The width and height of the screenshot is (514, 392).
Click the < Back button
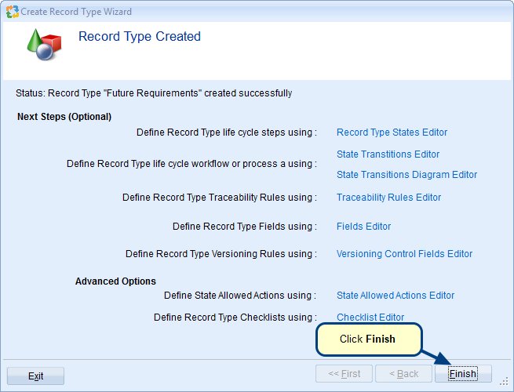[x=403, y=374]
